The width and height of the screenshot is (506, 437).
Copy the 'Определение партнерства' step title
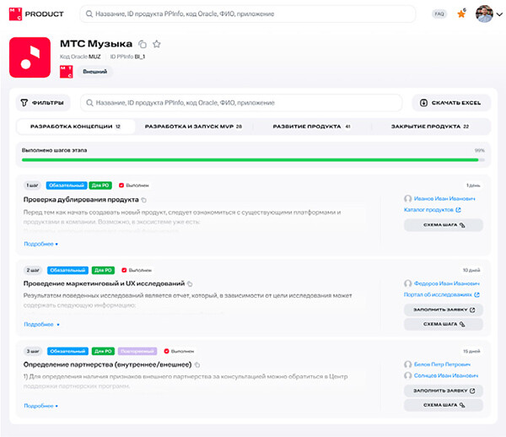(197, 364)
